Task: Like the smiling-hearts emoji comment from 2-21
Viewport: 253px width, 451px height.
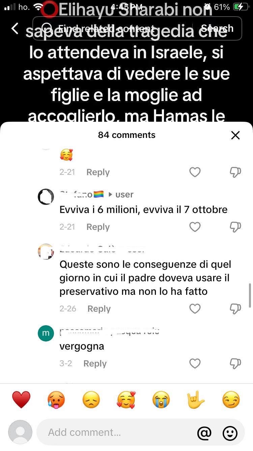Action: click(x=195, y=172)
